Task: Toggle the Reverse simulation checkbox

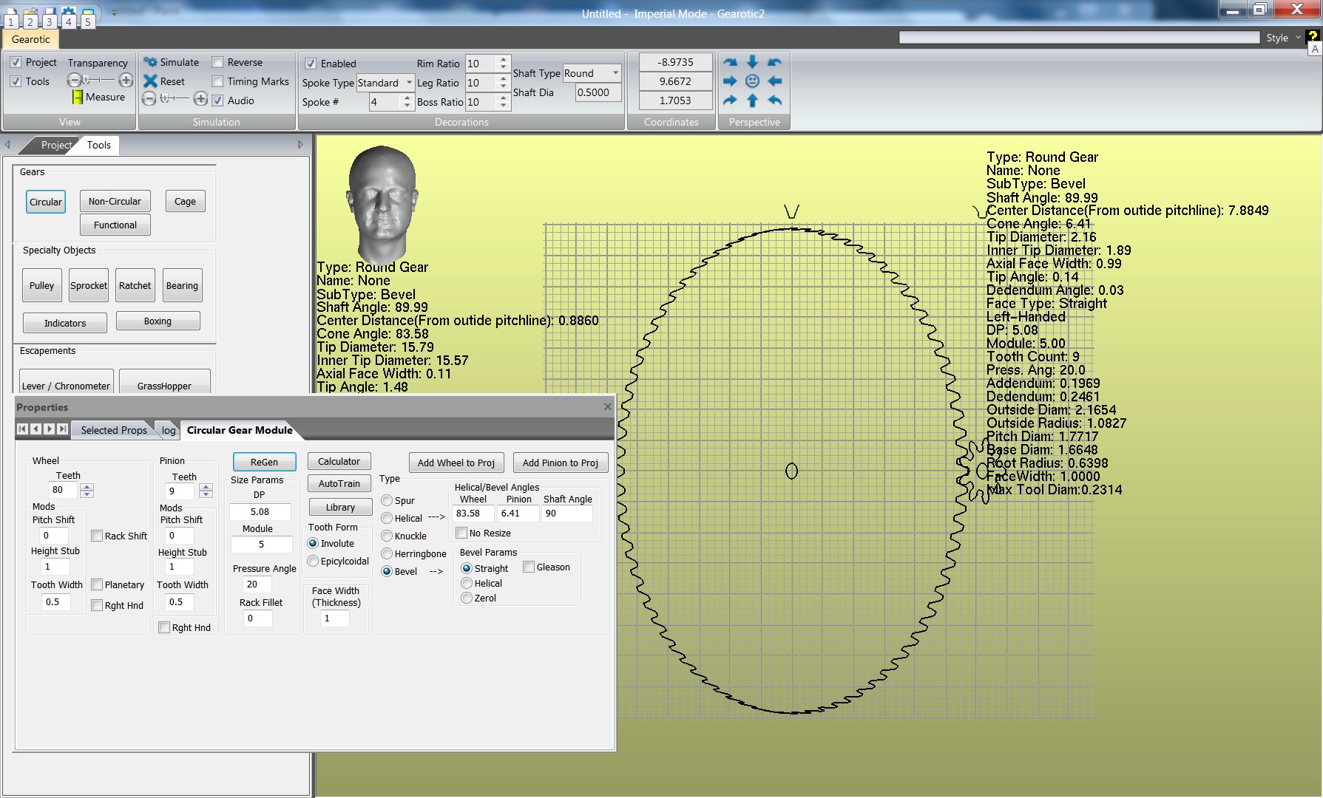Action: click(218, 62)
